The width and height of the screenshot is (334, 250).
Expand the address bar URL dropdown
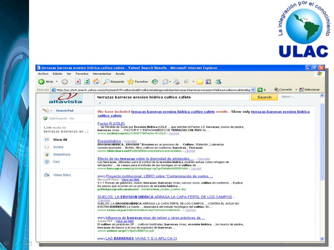tap(253, 90)
